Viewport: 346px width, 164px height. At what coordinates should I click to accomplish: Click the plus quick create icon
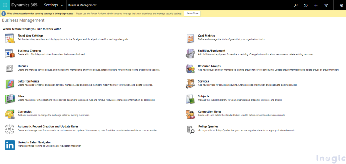click(316, 5)
